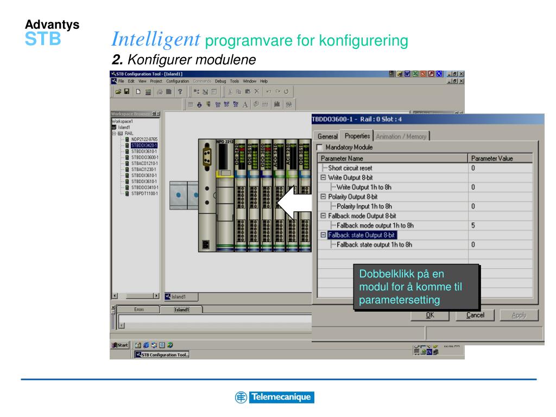
Task: Toggle the Mandatory Module checkbox
Action: point(320,147)
